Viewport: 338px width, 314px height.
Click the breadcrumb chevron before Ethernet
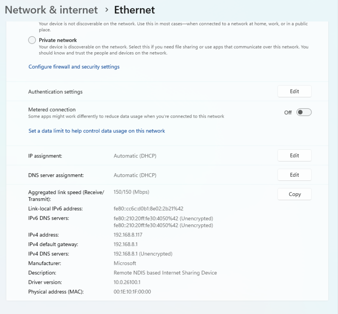106,10
